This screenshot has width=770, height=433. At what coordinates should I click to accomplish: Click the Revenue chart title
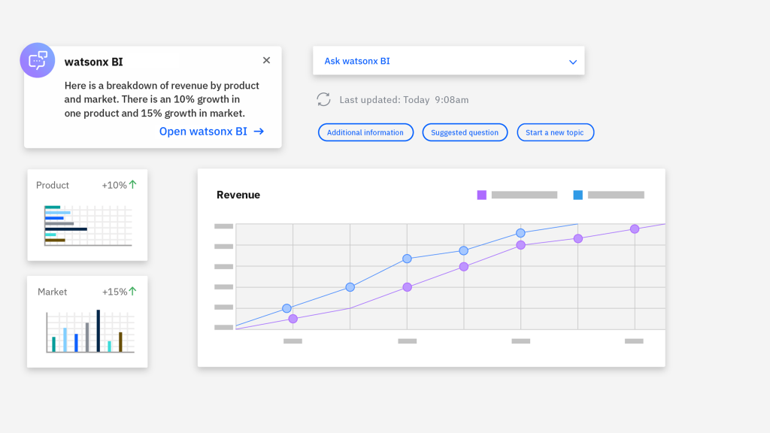pos(238,195)
